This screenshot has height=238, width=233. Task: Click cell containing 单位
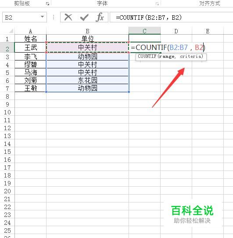88,39
